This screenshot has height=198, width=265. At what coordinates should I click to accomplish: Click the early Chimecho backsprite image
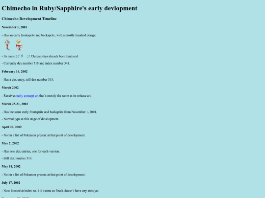coord(19,45)
